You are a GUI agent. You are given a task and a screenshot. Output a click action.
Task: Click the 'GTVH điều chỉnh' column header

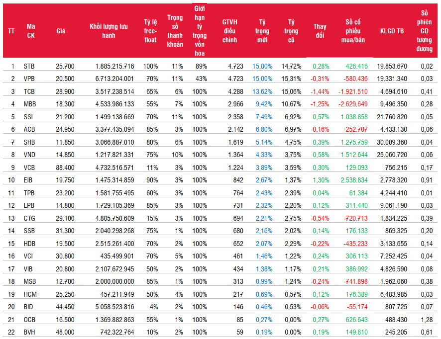[x=229, y=31]
